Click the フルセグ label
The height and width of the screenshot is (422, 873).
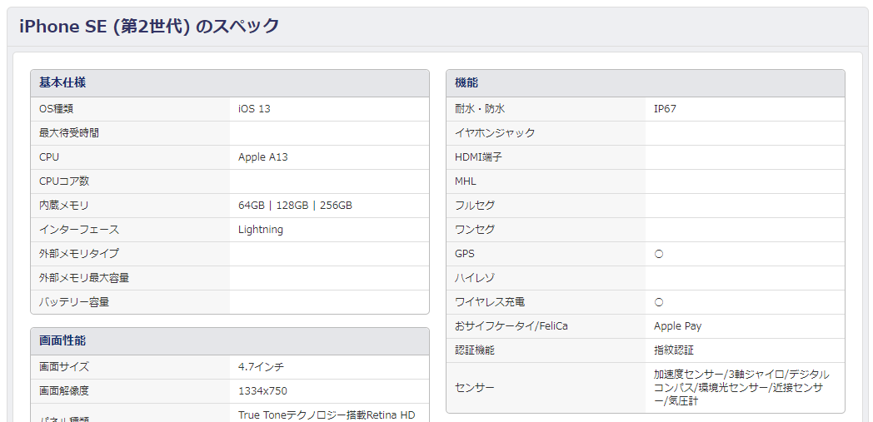point(475,206)
